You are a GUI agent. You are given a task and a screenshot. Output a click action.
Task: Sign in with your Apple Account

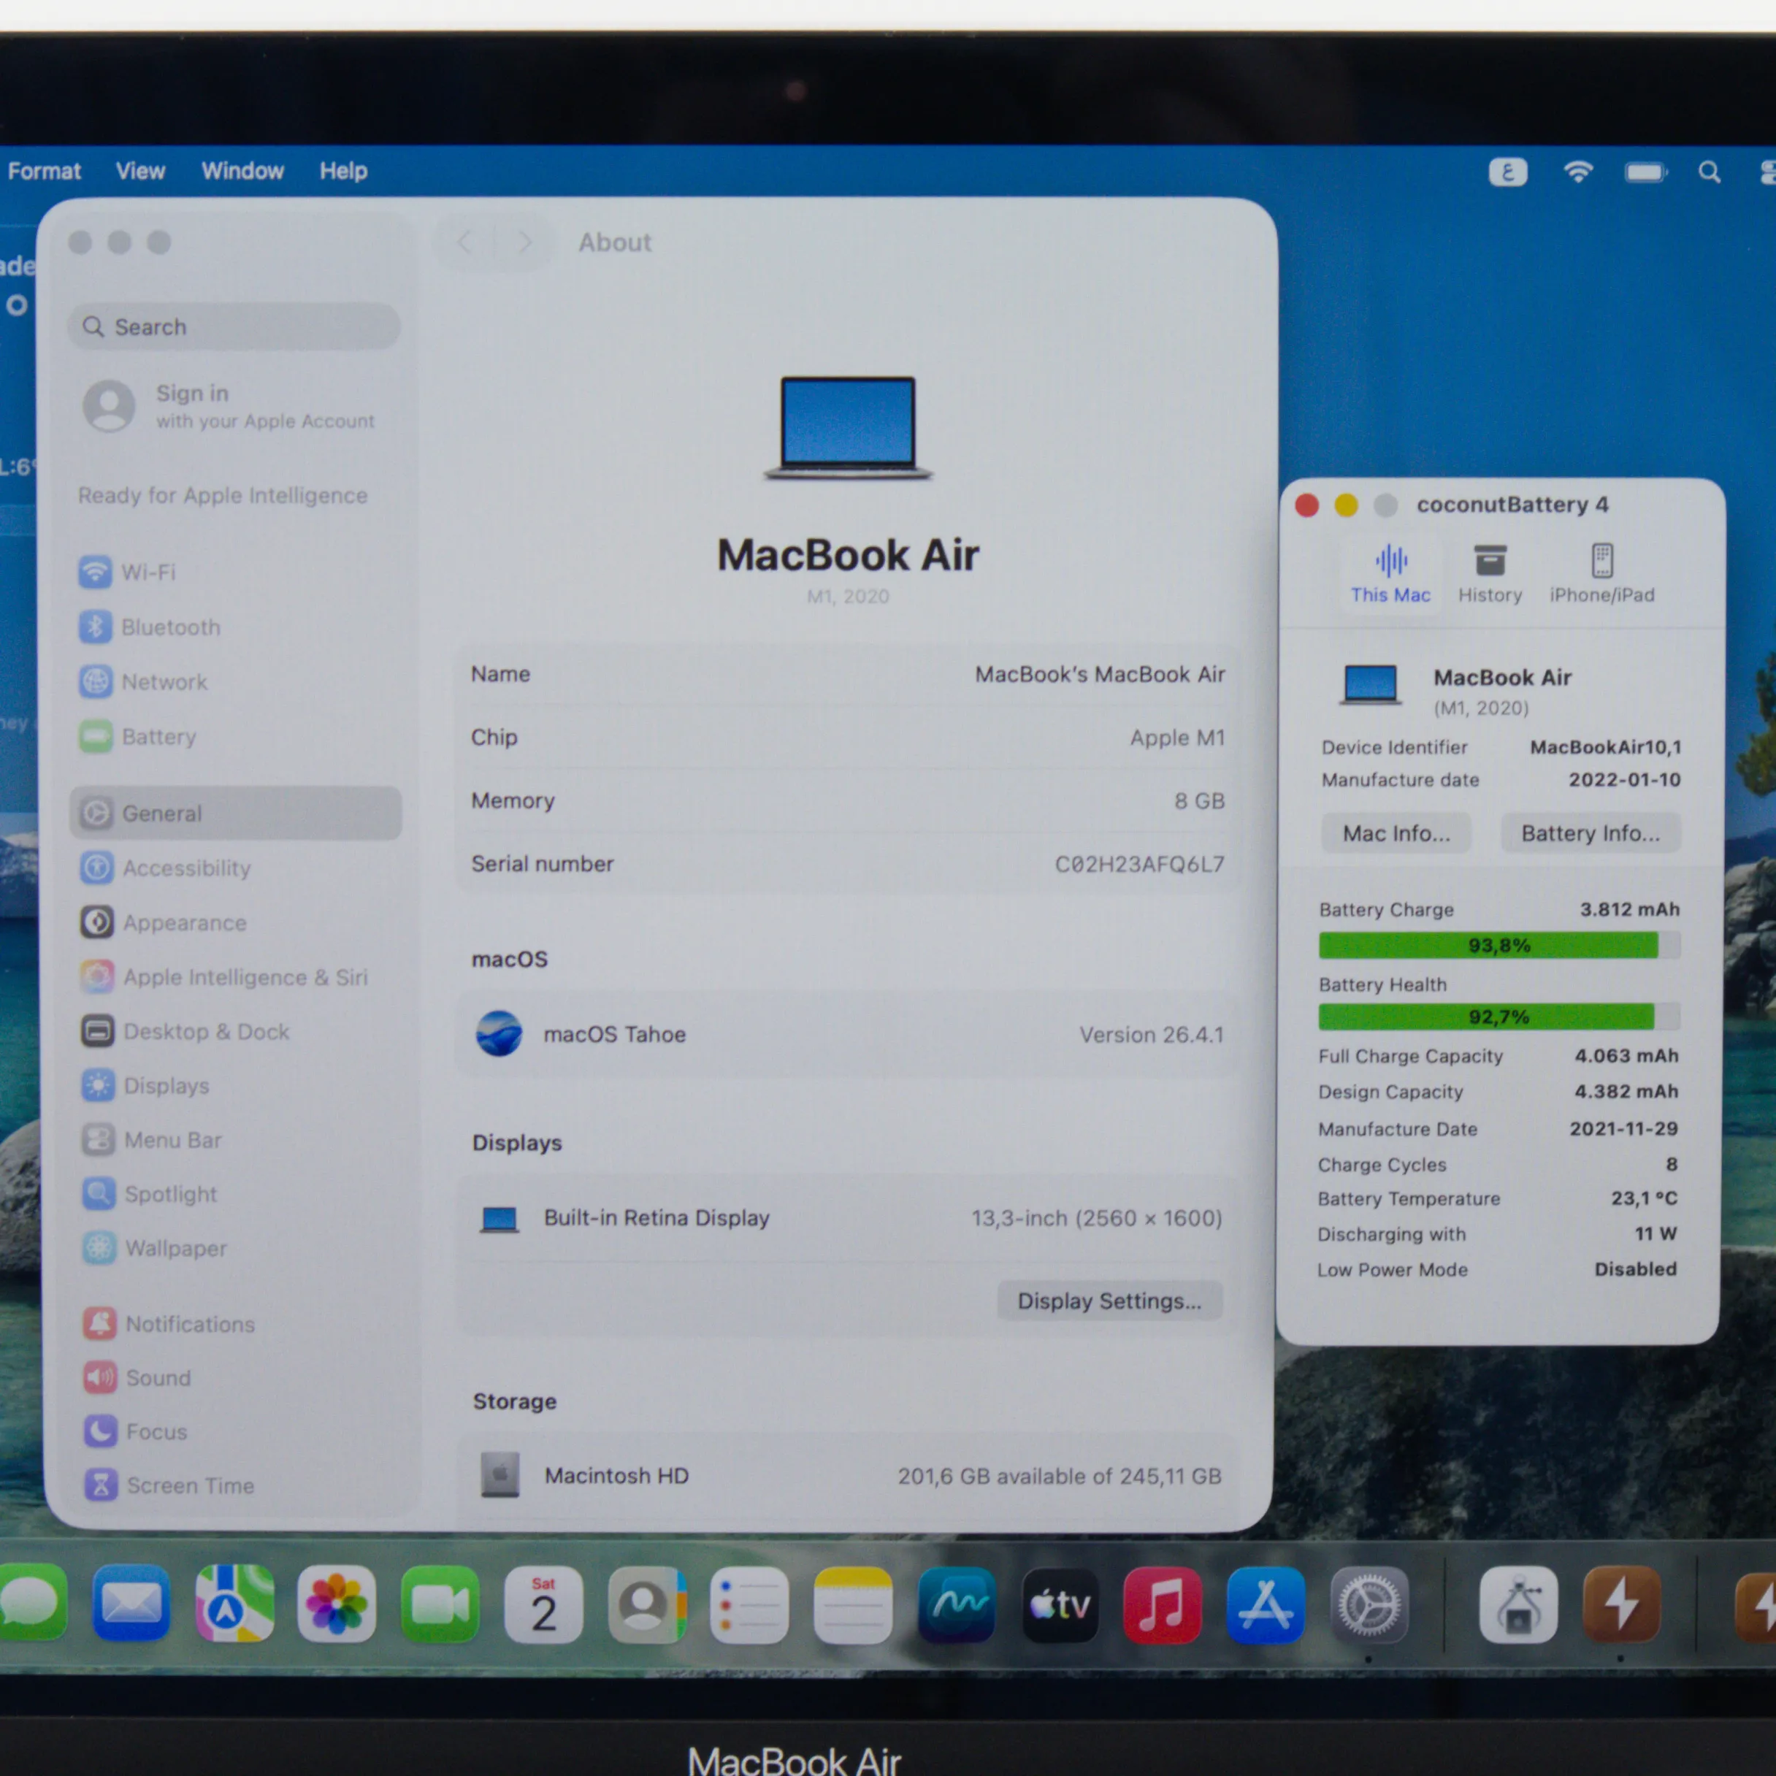230,405
